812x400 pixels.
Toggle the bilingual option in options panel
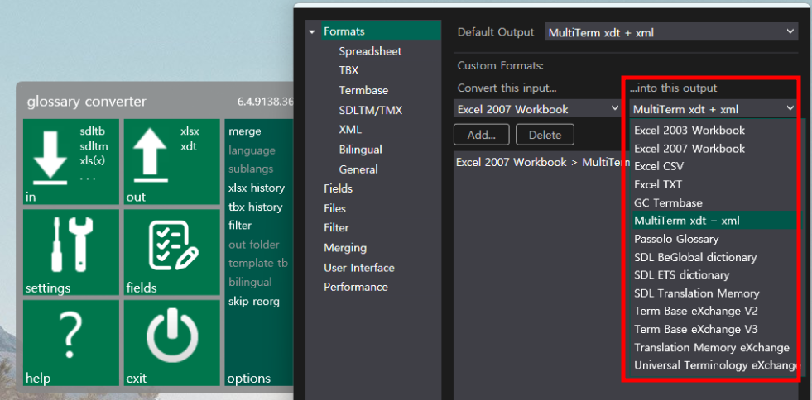(250, 282)
